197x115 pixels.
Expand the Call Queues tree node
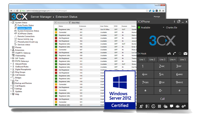click(x=11, y=75)
